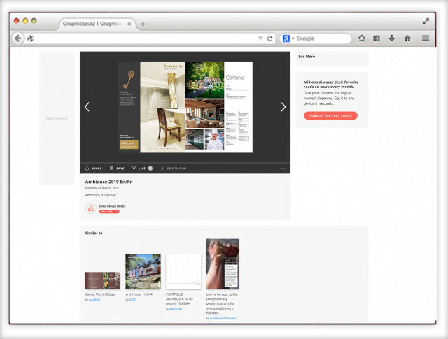
Task: Click the browser bookmark star icon
Action: (x=362, y=38)
